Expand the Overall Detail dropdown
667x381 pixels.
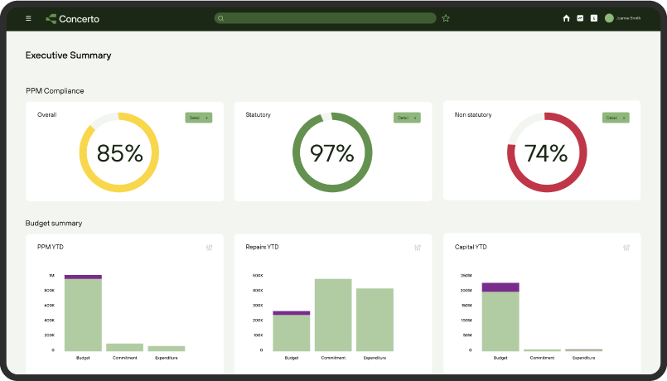(x=199, y=118)
